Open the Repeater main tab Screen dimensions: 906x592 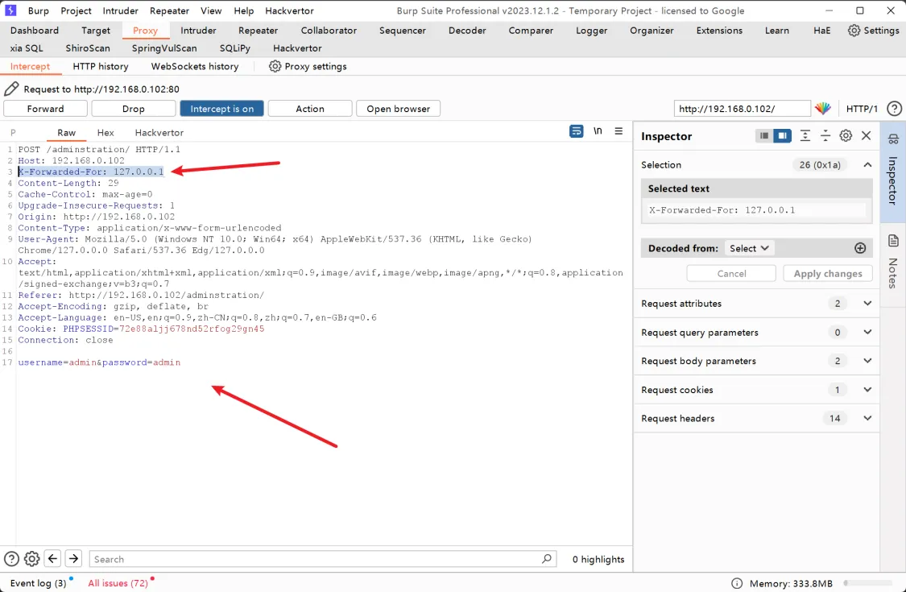pos(258,31)
